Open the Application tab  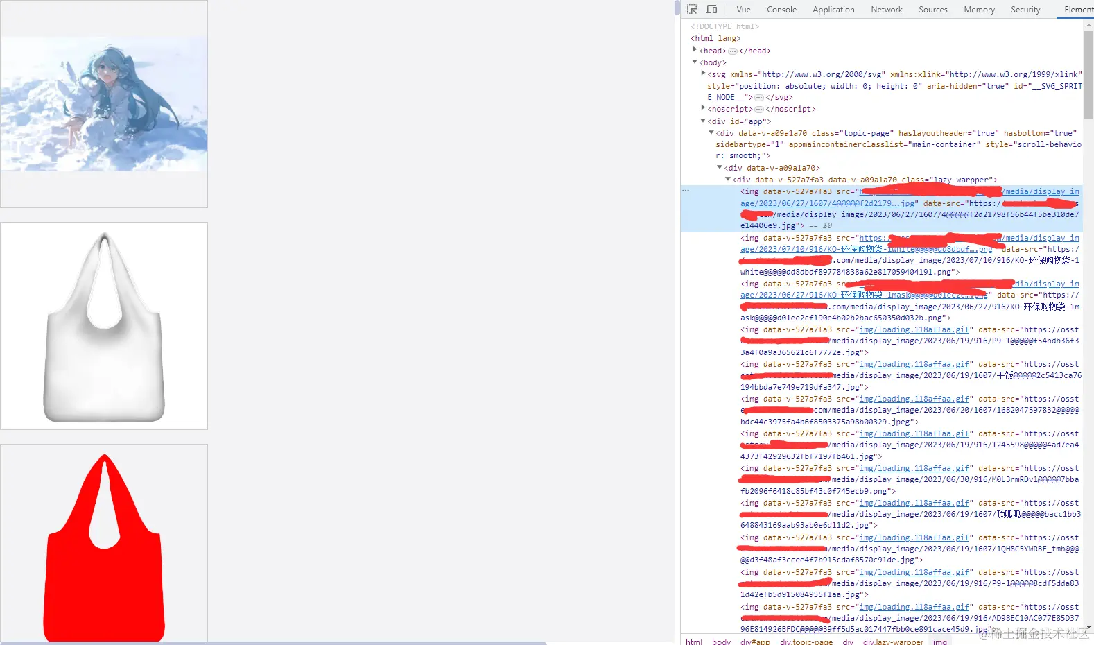pyautogui.click(x=833, y=10)
